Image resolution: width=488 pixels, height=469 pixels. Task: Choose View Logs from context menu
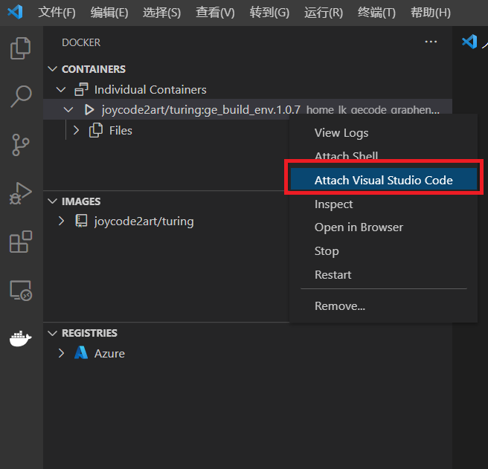341,133
